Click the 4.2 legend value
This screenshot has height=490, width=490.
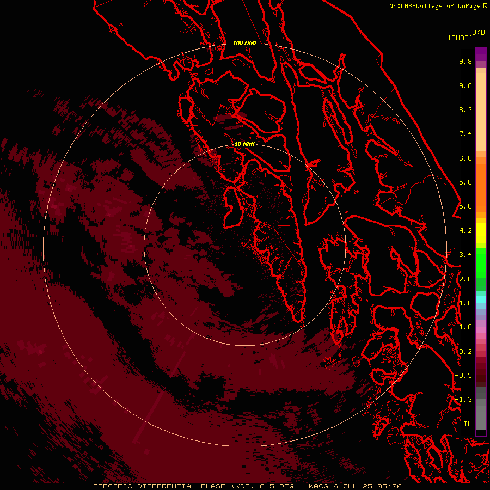coord(465,231)
